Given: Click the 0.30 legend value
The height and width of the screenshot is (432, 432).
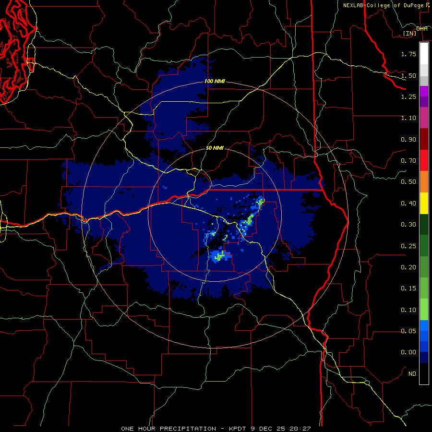Looking at the screenshot, I should click(408, 225).
